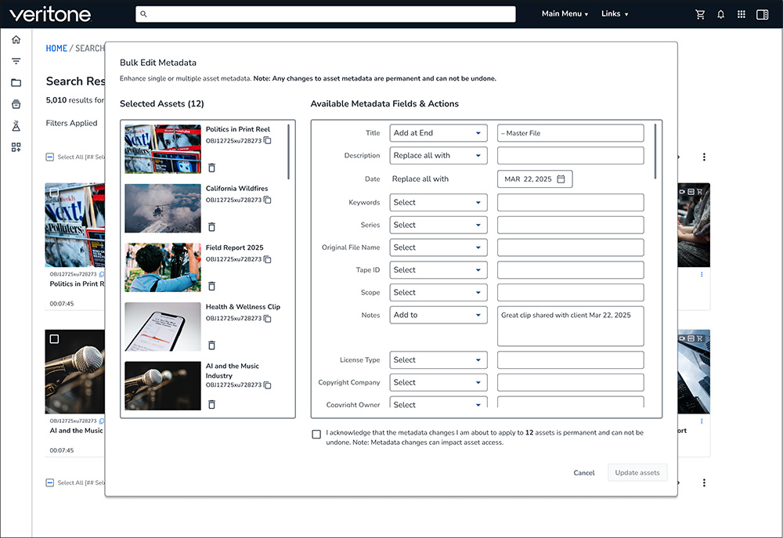The width and height of the screenshot is (783, 538).
Task: Delete California Wildfires from selected assets
Action: pyautogui.click(x=211, y=227)
